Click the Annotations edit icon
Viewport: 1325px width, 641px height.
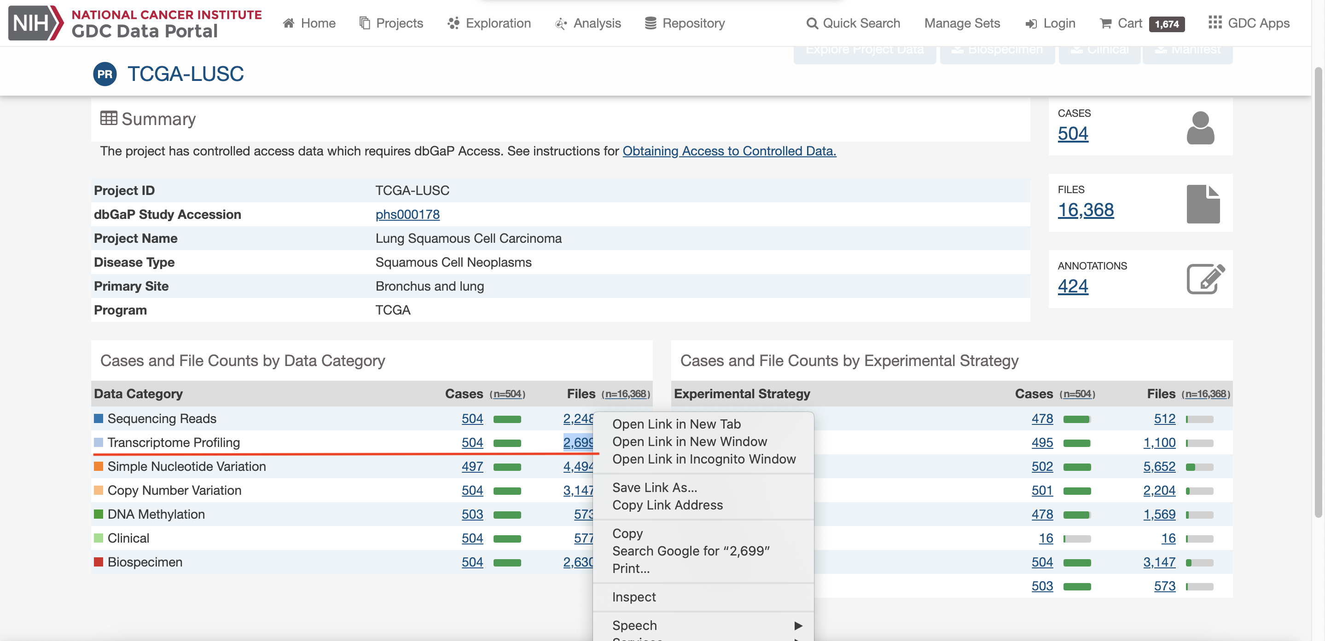click(1205, 279)
